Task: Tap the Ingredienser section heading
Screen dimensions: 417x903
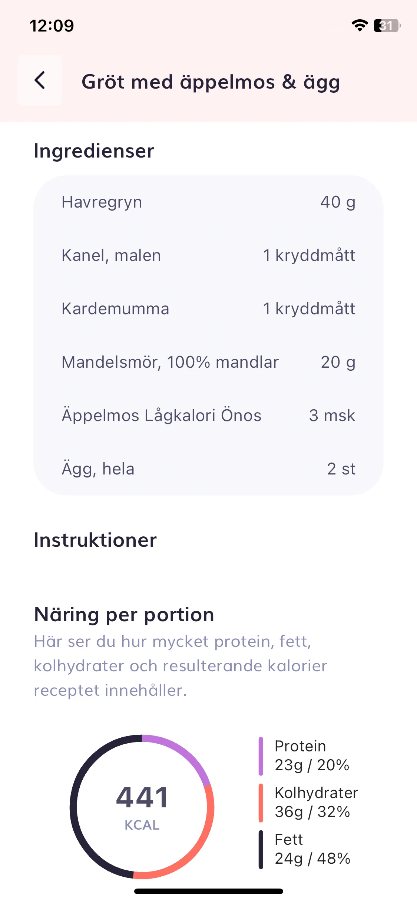Action: tap(94, 151)
